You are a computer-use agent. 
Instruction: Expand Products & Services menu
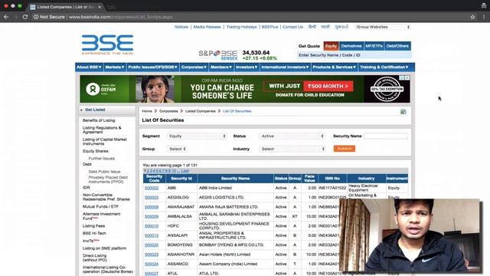point(334,67)
